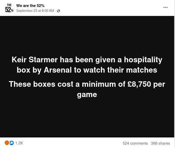
Task: Click the blank black area below the image text
Action: pyautogui.click(x=87, y=118)
